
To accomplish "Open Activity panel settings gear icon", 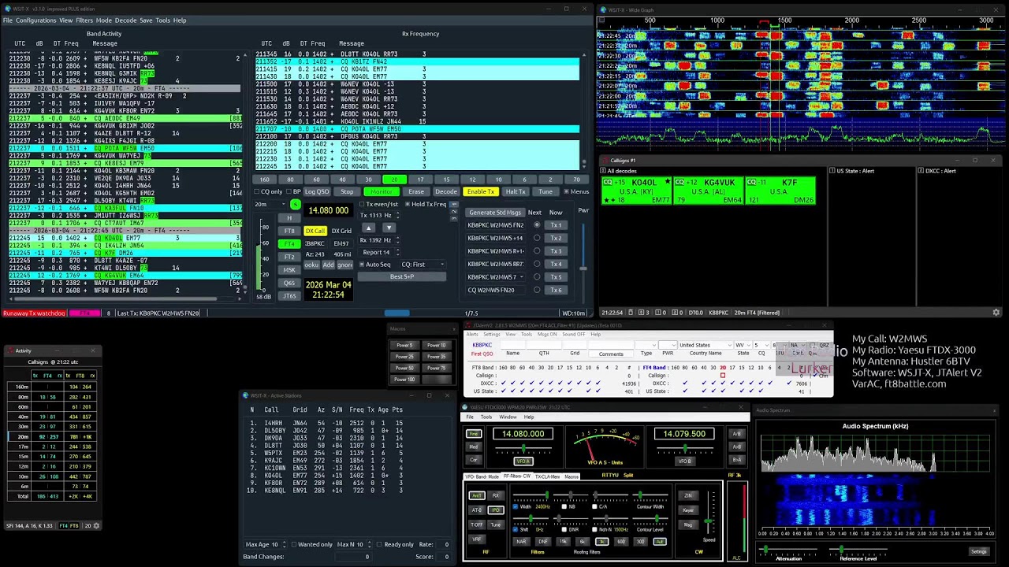I will coord(96,525).
